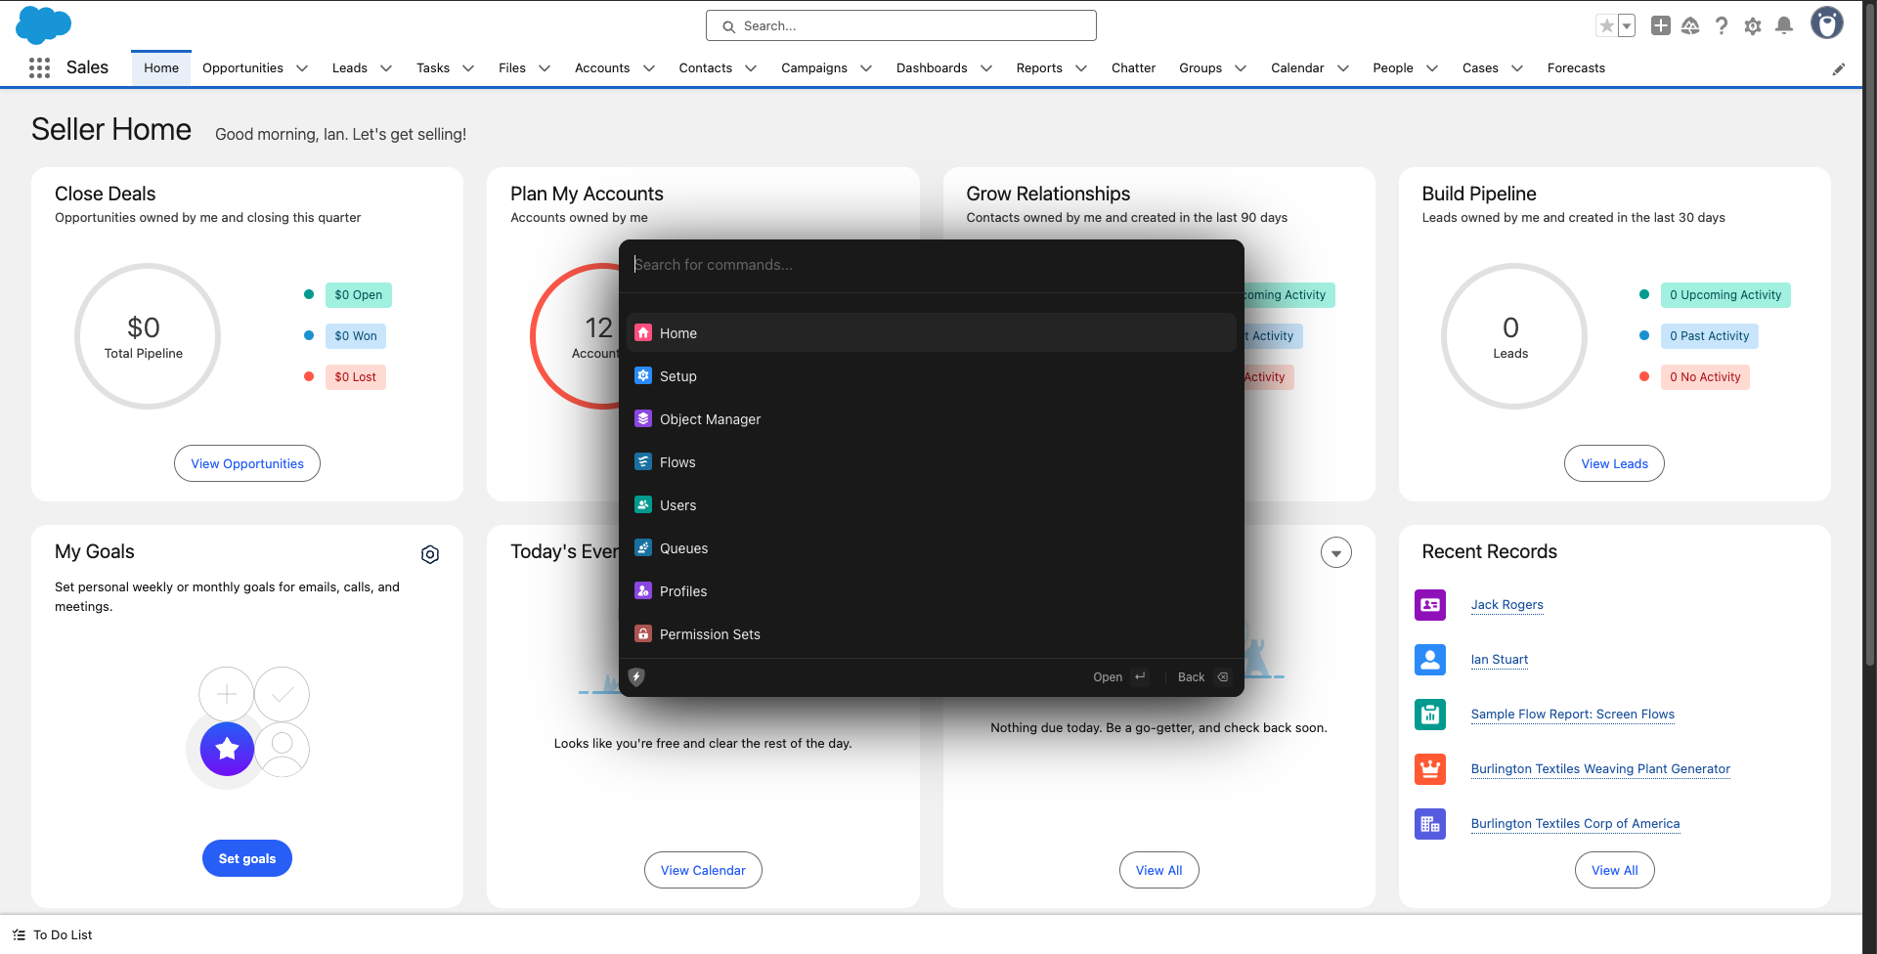Open the Favorites star icon

pos(1606,25)
